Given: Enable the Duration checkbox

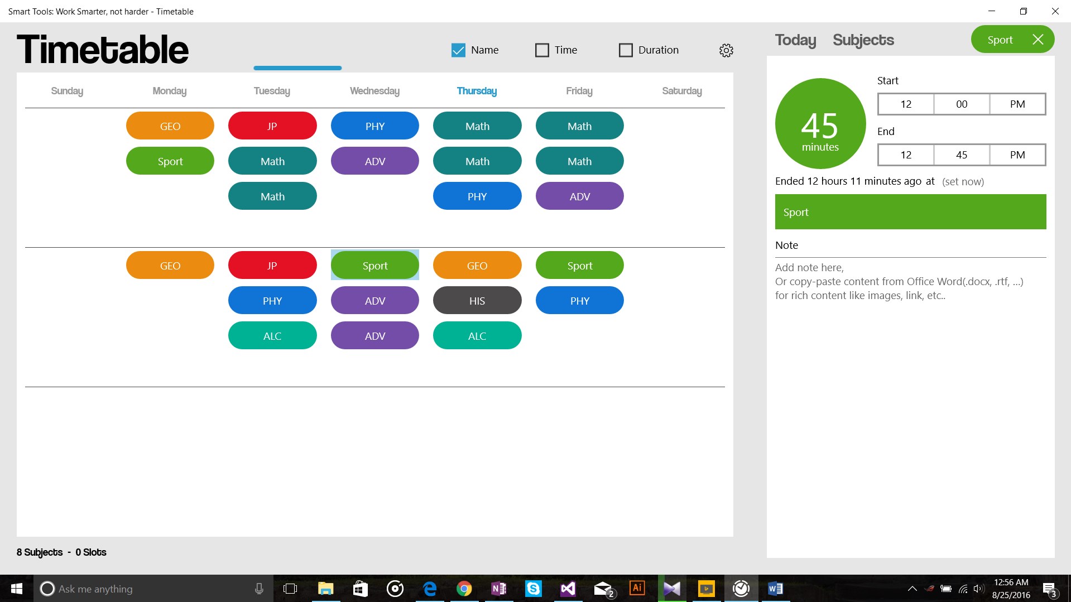Looking at the screenshot, I should pyautogui.click(x=625, y=50).
